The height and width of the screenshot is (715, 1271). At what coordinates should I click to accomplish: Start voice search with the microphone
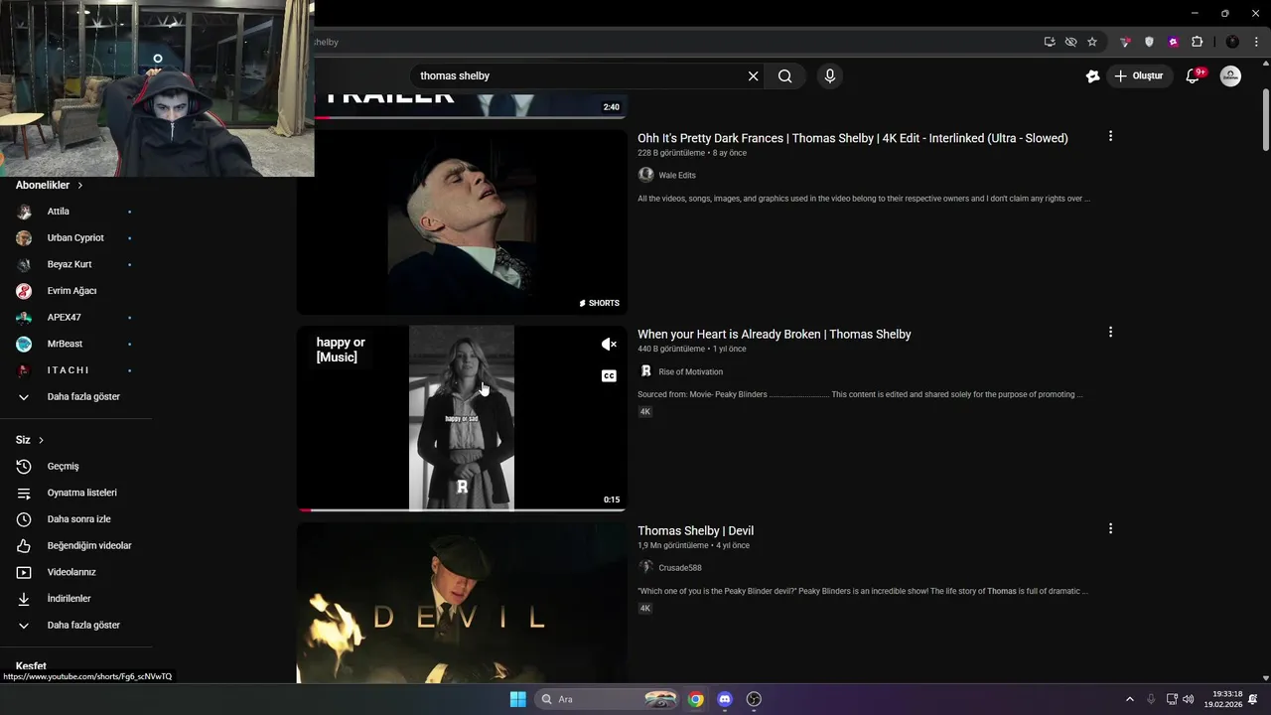tap(830, 75)
